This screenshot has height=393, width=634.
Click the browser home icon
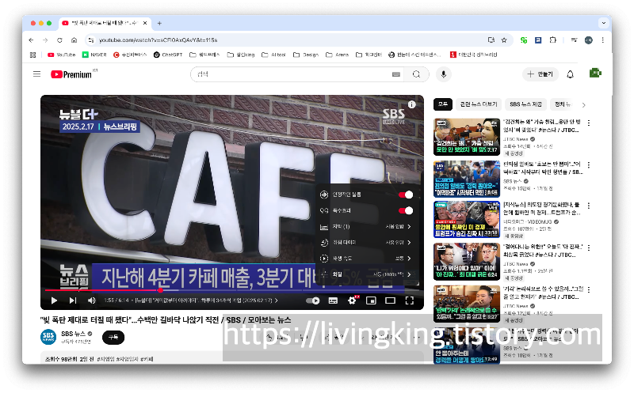click(x=74, y=40)
